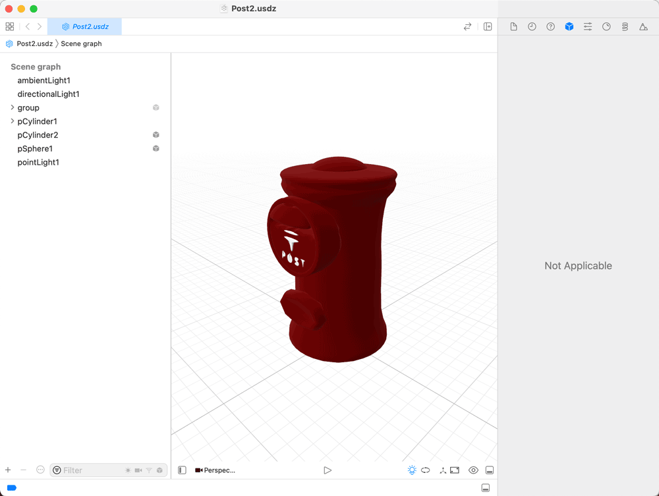Toggle the debug area at window bottom

(x=486, y=487)
